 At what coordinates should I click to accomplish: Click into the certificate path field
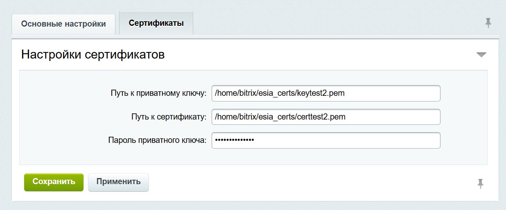click(x=325, y=117)
